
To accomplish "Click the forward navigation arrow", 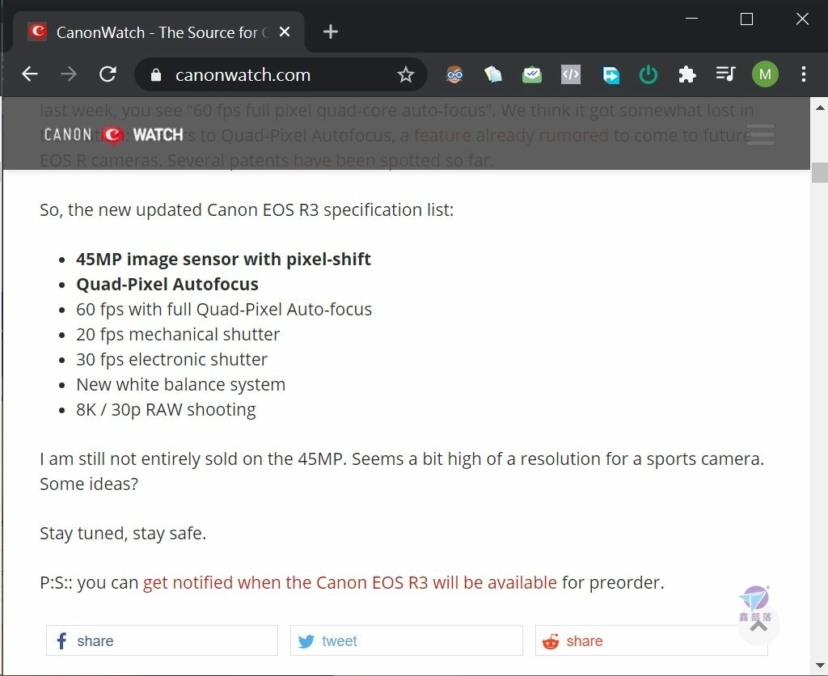I will click(x=69, y=74).
